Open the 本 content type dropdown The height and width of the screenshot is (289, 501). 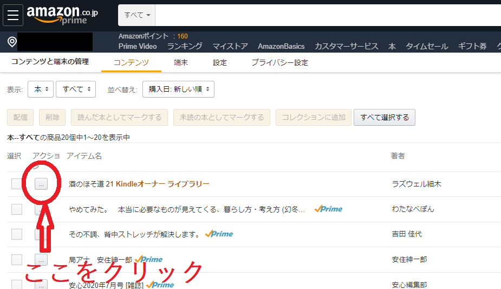(x=41, y=89)
